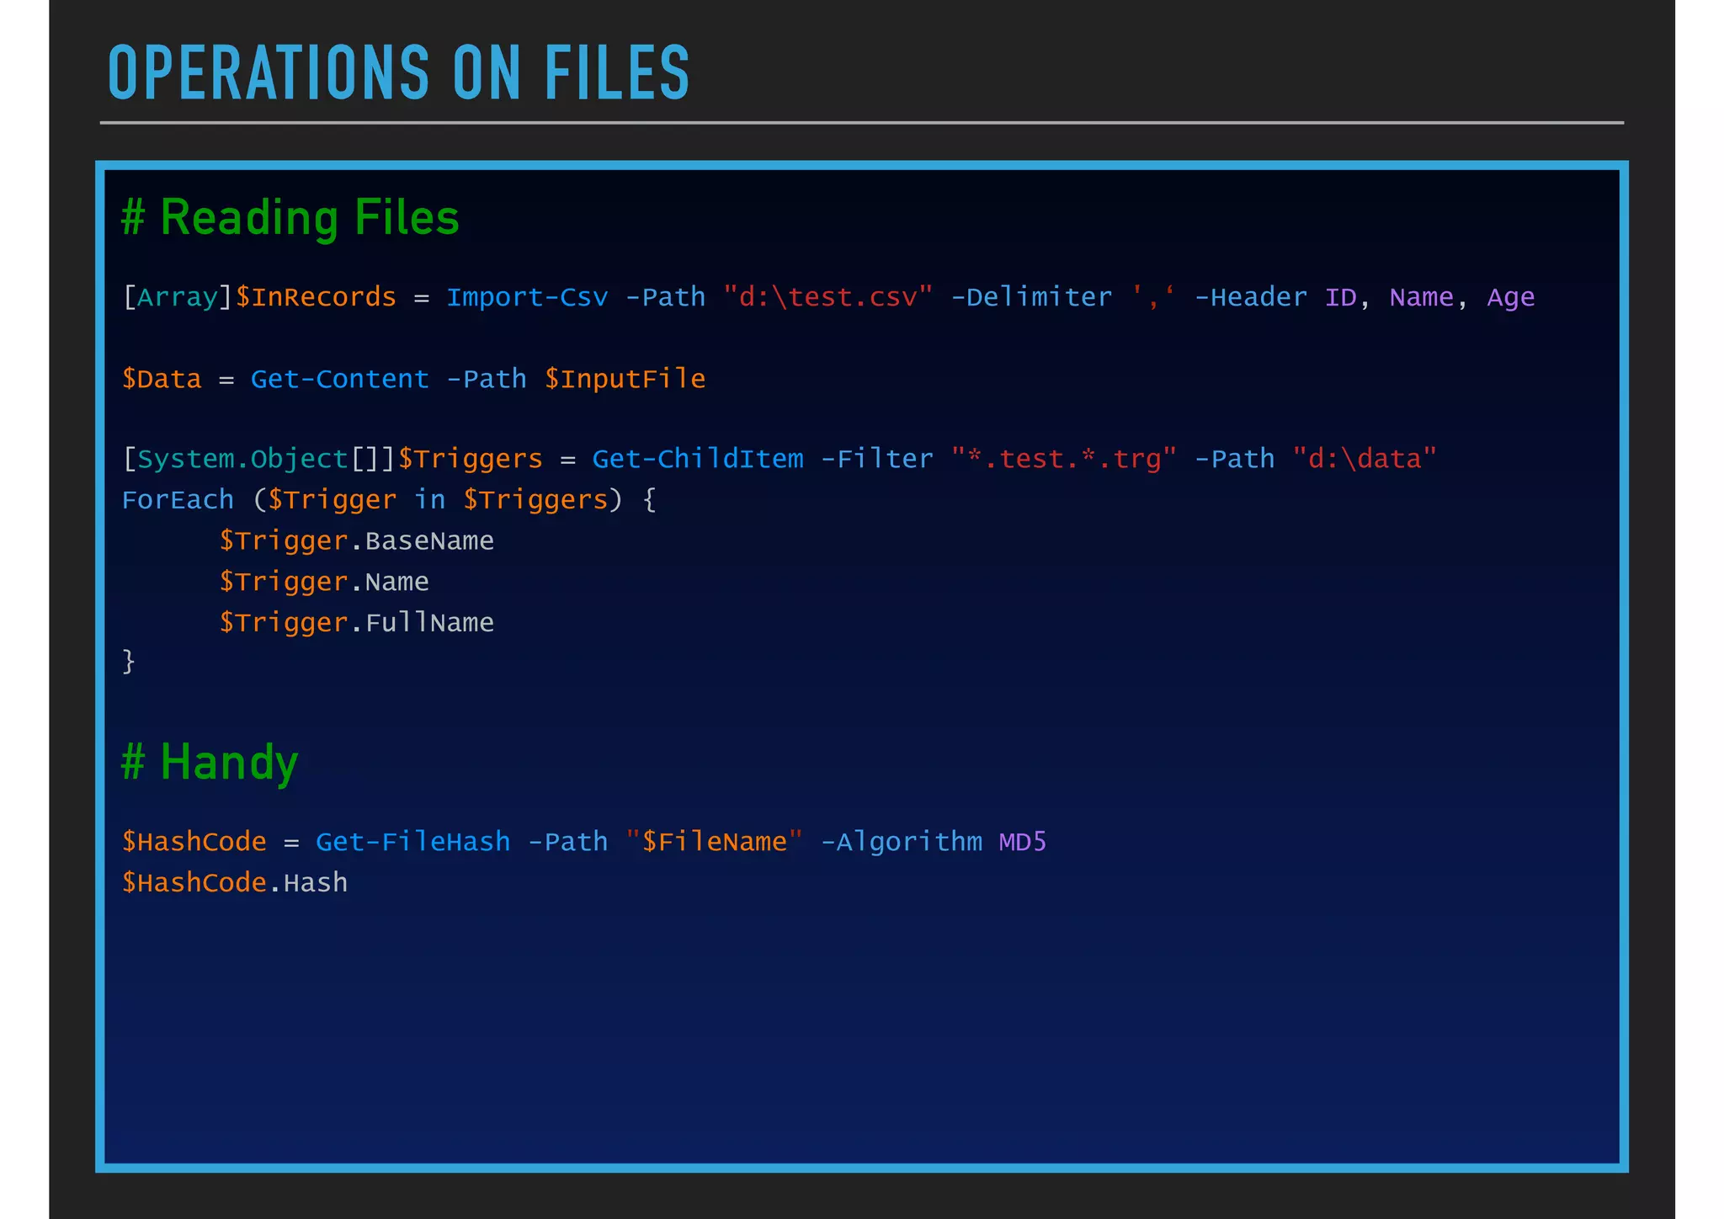
Task: Click the '$Trigger.FullName' line
Action: [357, 622]
